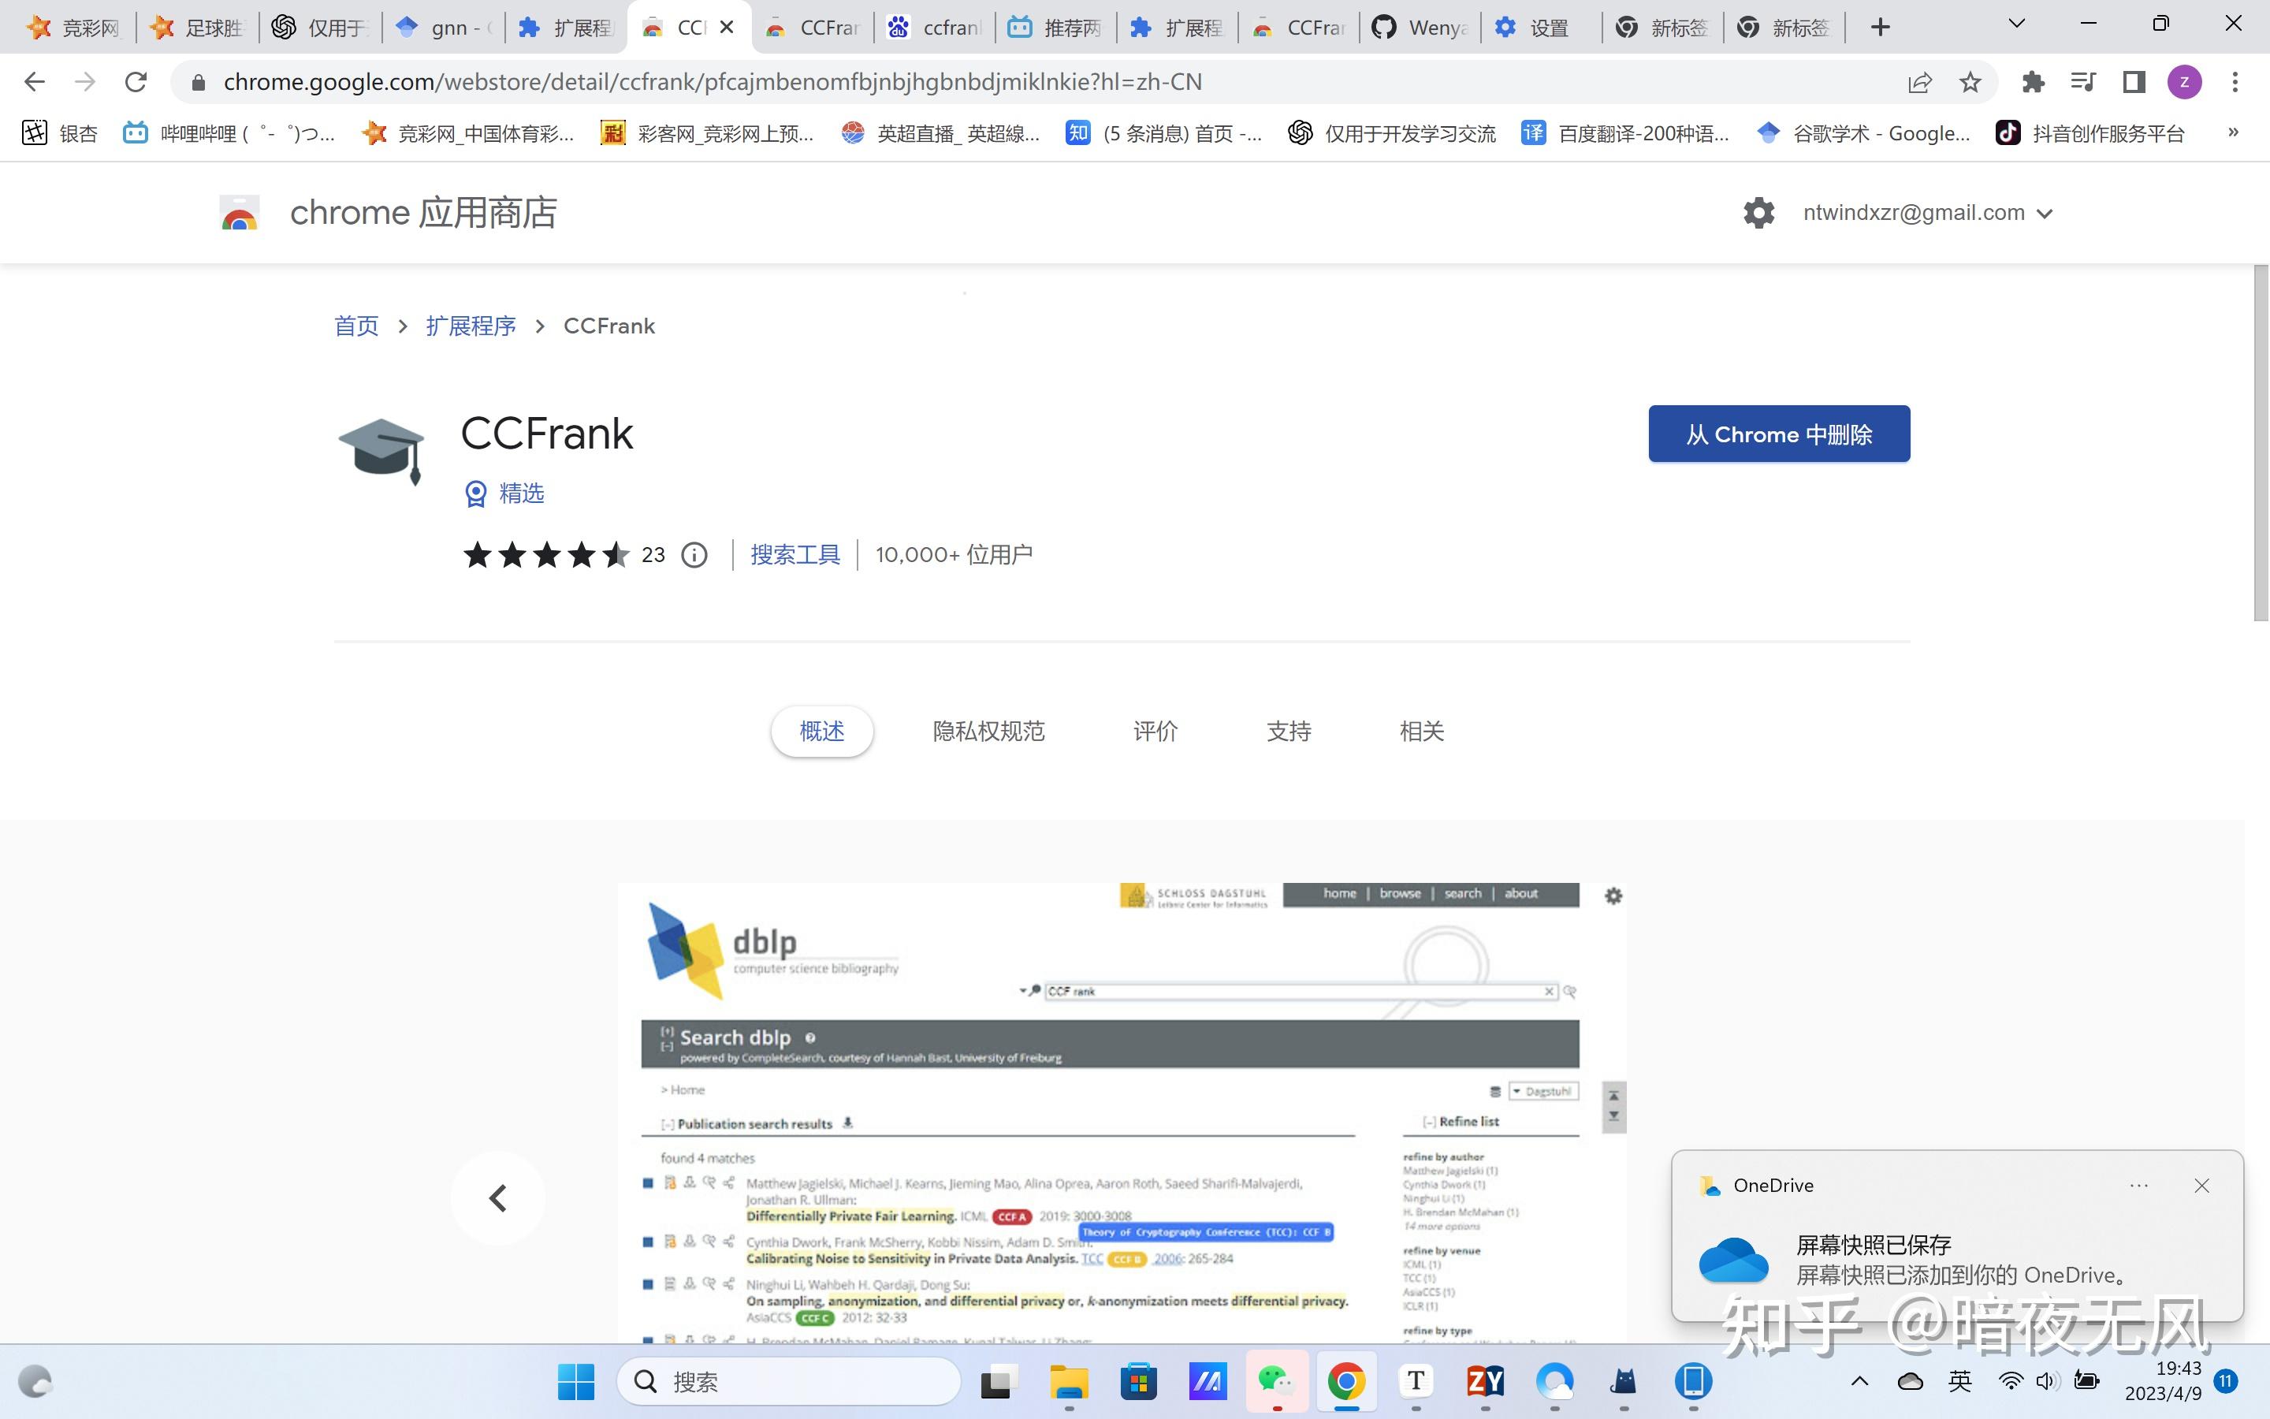Open the 扩展程序 breadcrumb link
Viewport: 2270px width, 1419px height.
click(471, 326)
